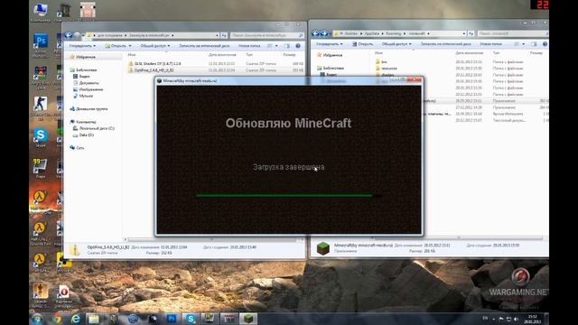Open Упорядочить dropdown in left Explorer
This screenshot has width=578, height=325.
[x=82, y=46]
